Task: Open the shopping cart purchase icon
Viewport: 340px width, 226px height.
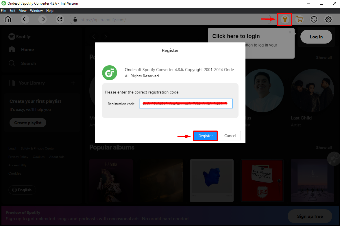Action: pyautogui.click(x=300, y=19)
